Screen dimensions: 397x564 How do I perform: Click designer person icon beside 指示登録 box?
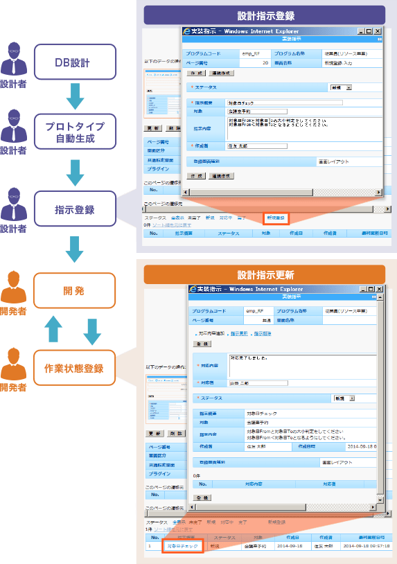(x=14, y=204)
